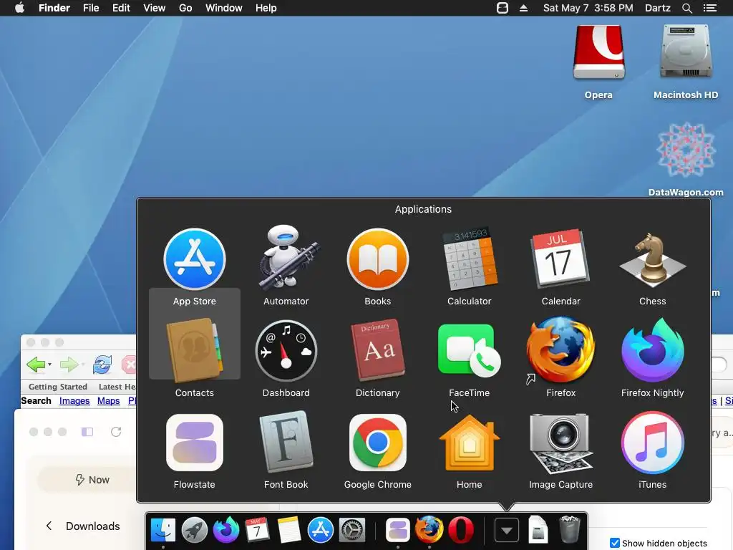The height and width of the screenshot is (550, 733).
Task: Open the document file in the Dock
Action: tap(538, 529)
